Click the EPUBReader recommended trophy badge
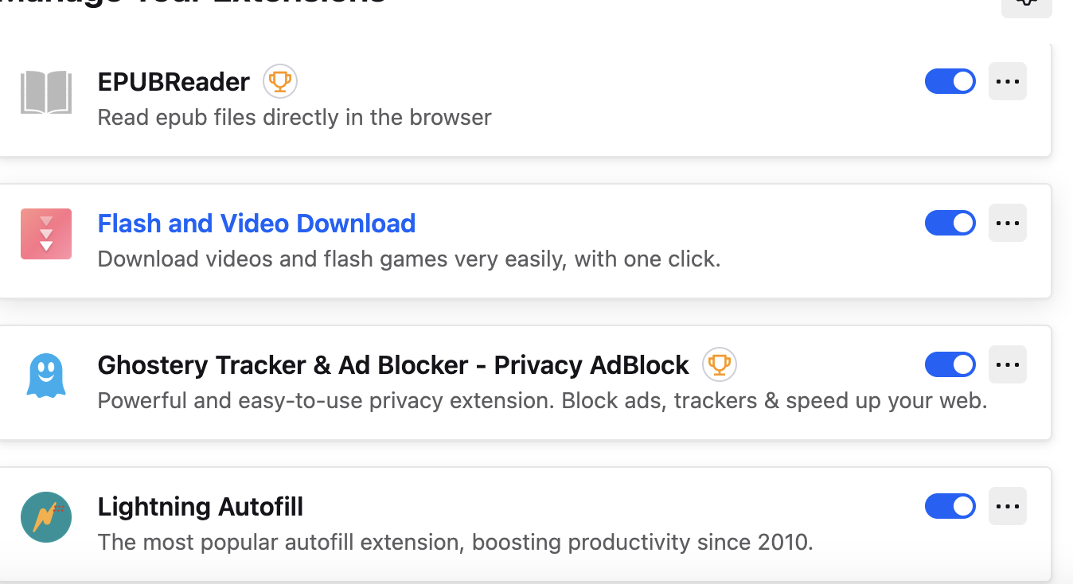Image resolution: width=1073 pixels, height=584 pixels. (280, 81)
